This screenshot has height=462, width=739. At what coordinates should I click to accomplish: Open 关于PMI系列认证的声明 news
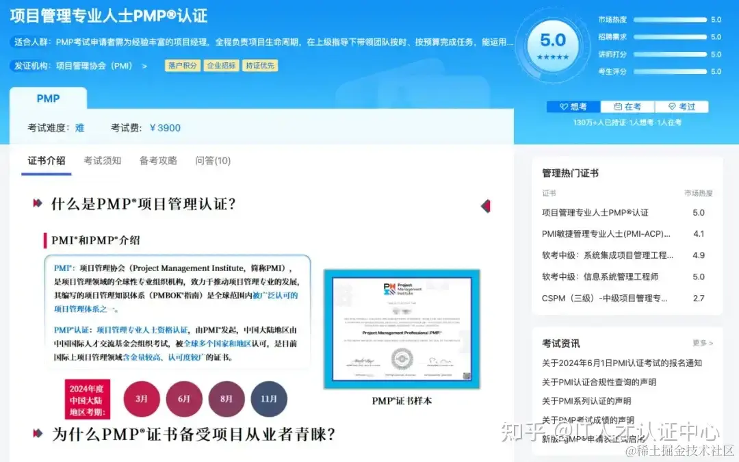click(x=586, y=401)
